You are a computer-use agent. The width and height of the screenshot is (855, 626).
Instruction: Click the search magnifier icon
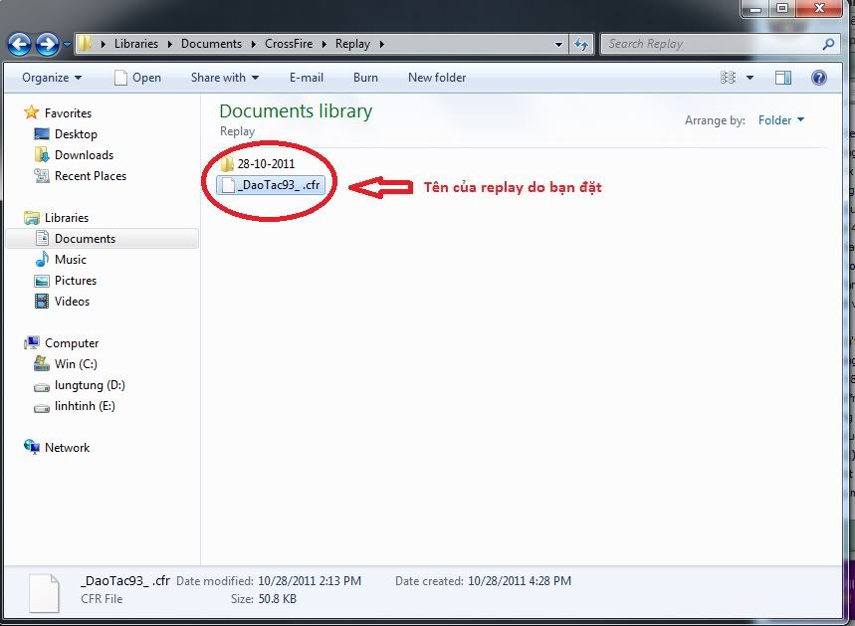(828, 44)
